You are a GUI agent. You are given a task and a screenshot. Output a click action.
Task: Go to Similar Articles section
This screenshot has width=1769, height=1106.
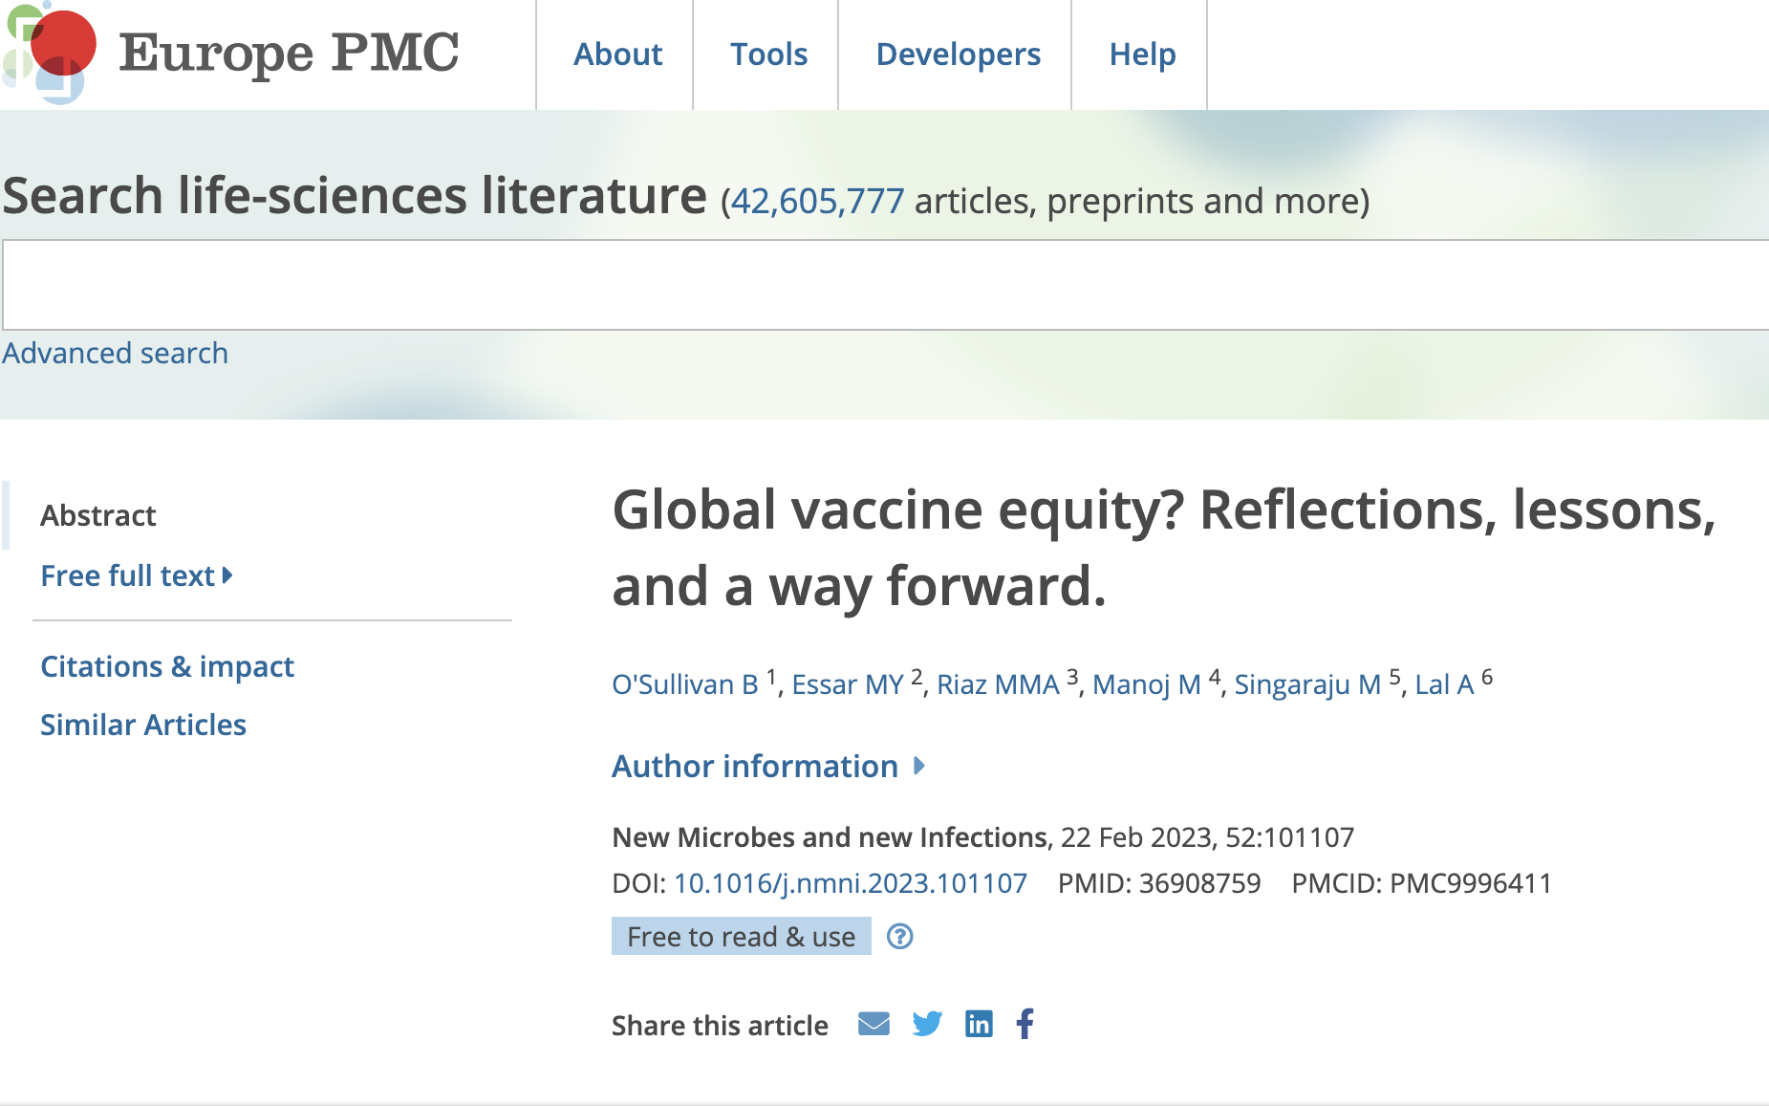(x=143, y=725)
